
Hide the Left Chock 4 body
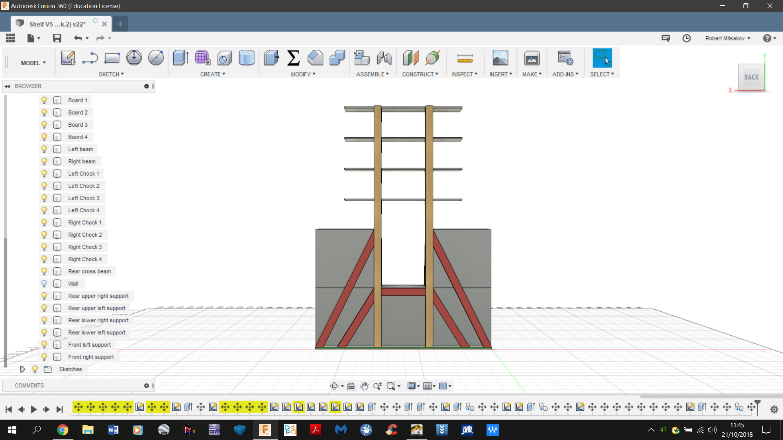point(44,210)
